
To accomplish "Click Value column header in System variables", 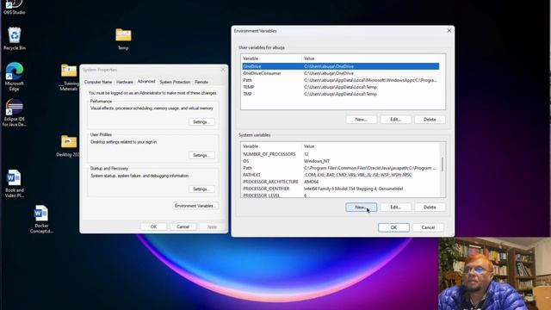I will pos(371,146).
